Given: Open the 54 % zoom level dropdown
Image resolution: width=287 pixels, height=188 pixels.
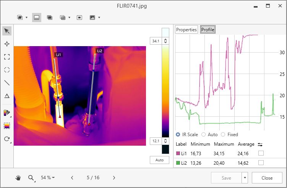Looking at the screenshot, I should tap(48, 178).
